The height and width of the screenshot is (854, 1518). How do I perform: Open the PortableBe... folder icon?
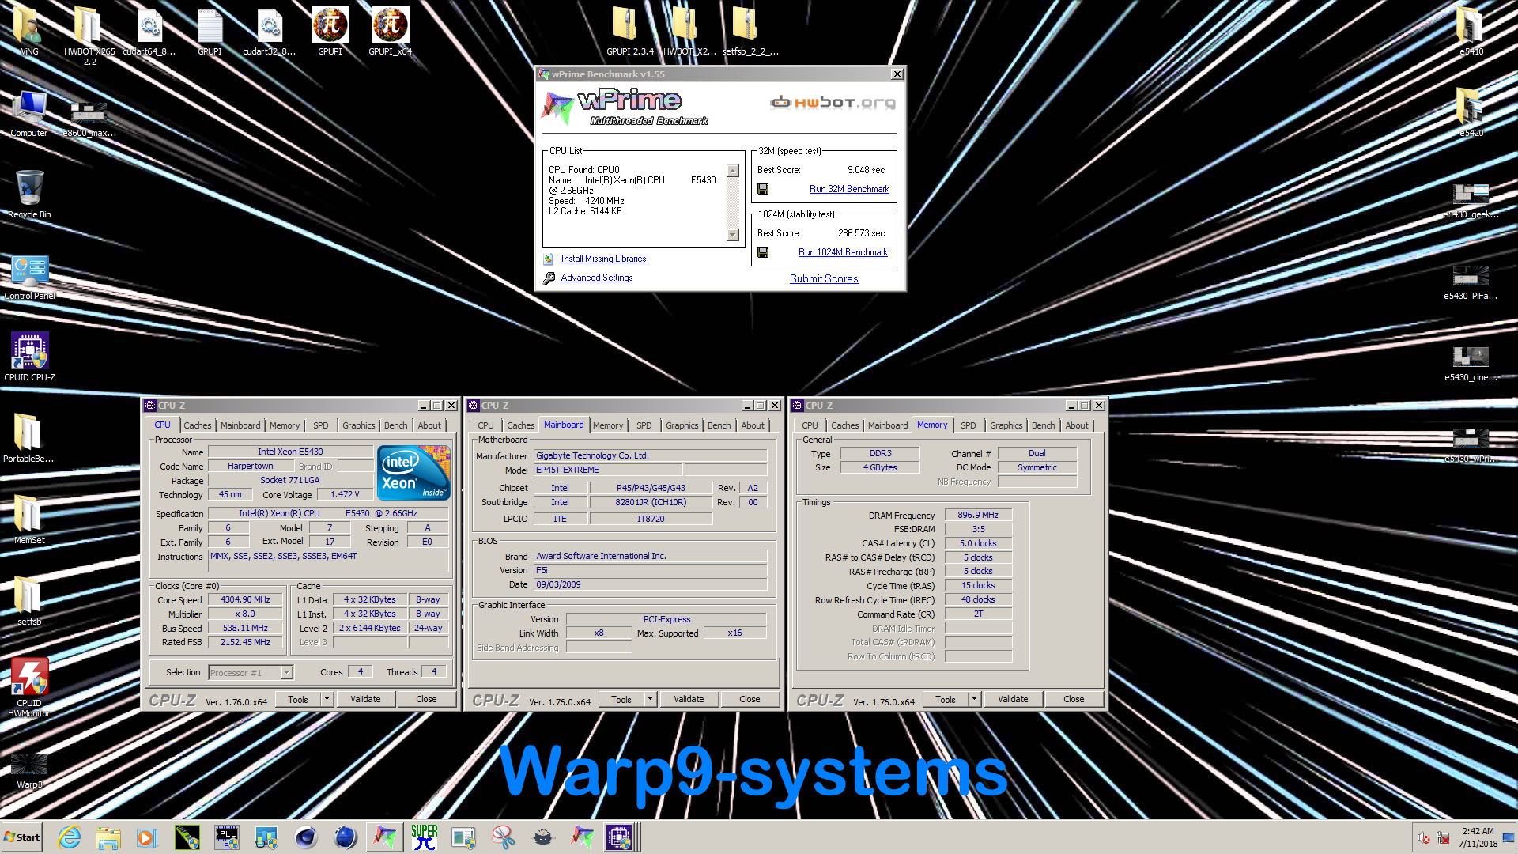(x=29, y=437)
